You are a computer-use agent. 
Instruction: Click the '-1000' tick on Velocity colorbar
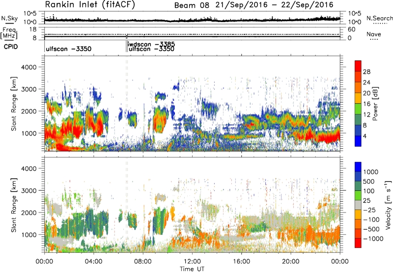373,239
